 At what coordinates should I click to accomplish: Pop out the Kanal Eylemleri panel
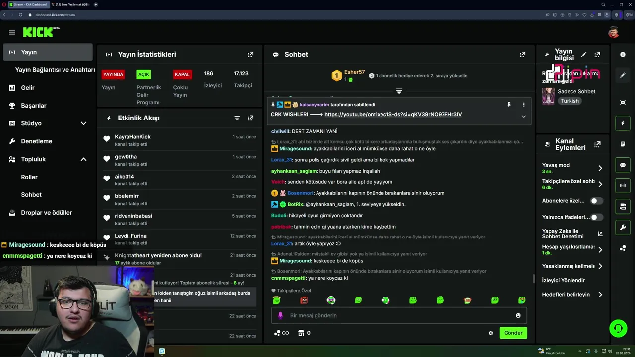597,144
